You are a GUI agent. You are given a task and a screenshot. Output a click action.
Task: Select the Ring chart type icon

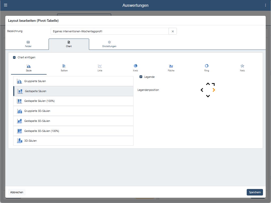[207, 66]
